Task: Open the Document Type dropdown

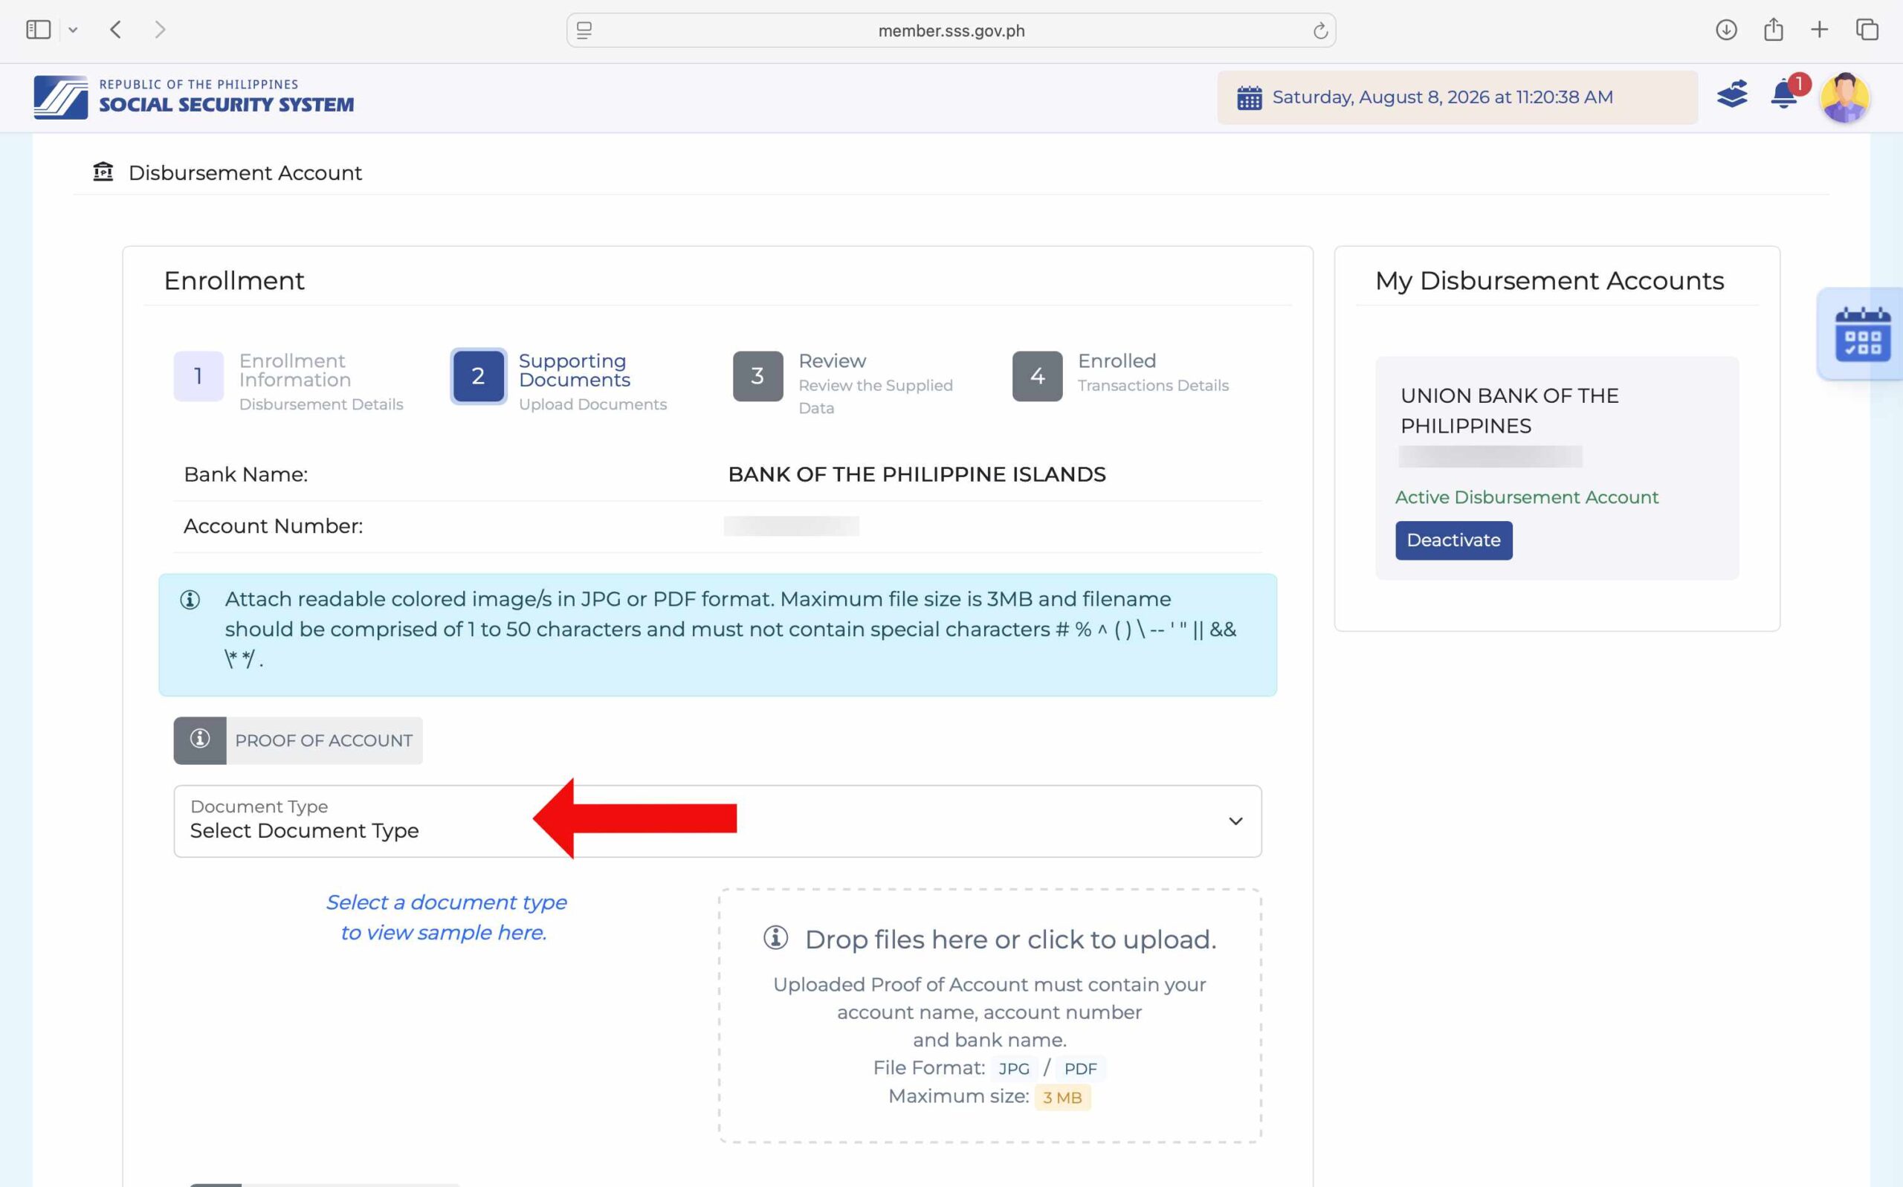Action: point(717,821)
